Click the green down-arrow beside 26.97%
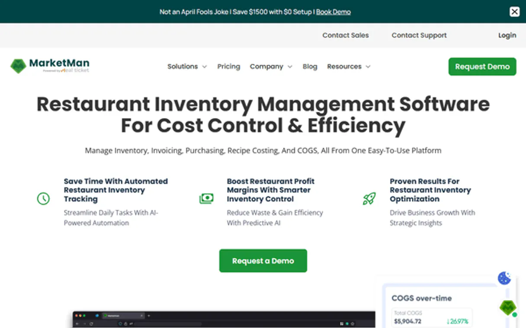 click(449, 322)
